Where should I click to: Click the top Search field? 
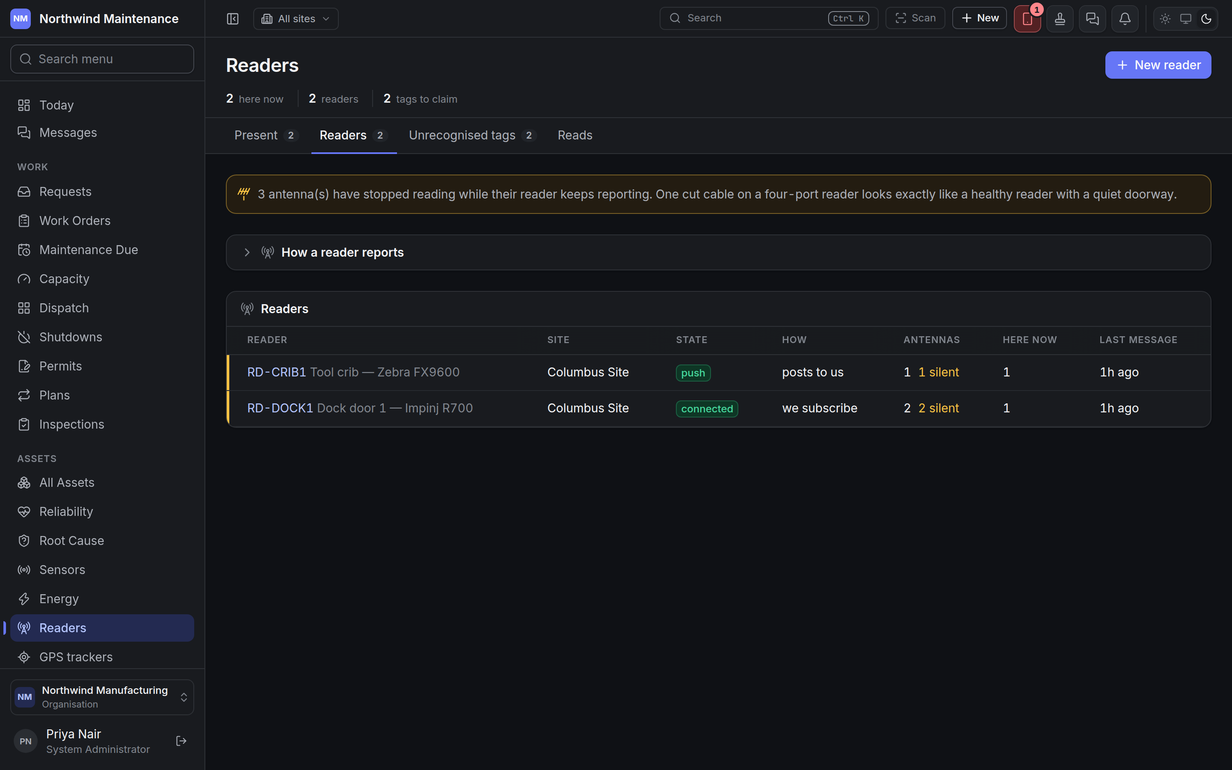(769, 18)
